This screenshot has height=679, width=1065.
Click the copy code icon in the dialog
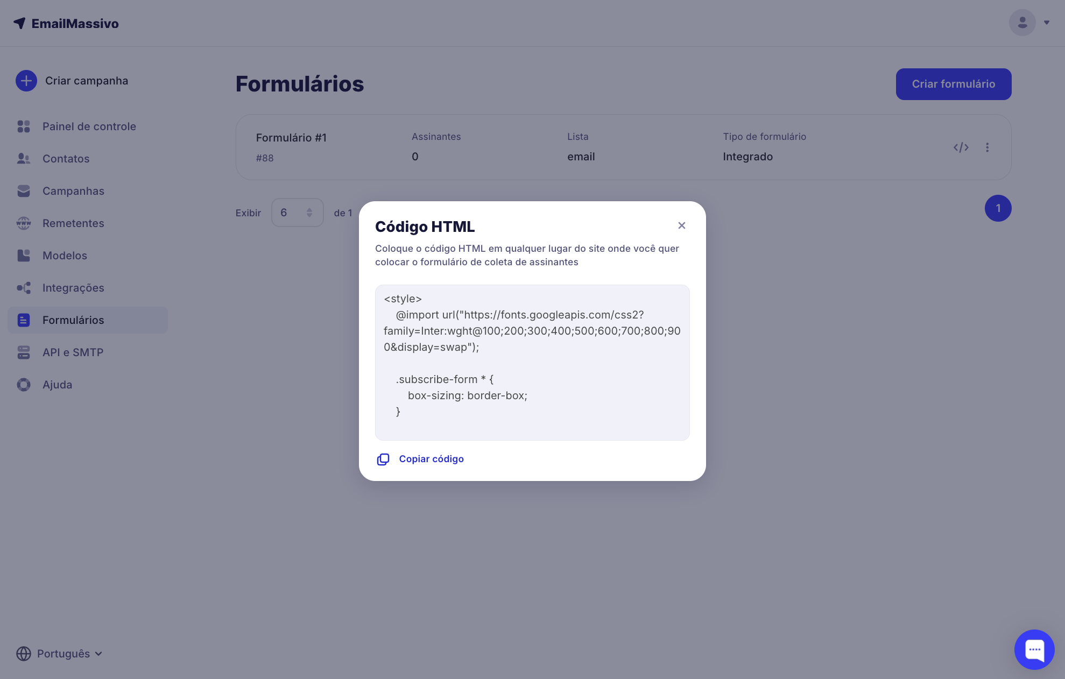tap(383, 459)
